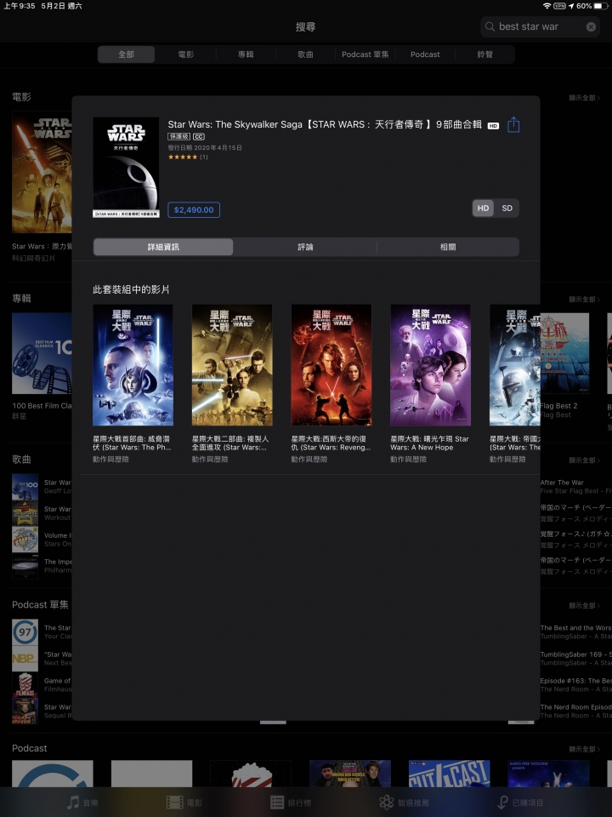The image size is (612, 817).
Task: Select HD quality option
Action: click(483, 209)
